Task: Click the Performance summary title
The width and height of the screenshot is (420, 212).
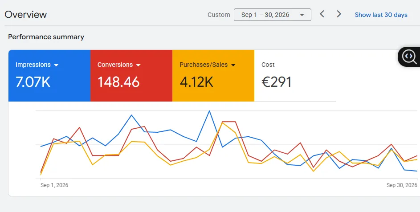Action: [46, 37]
